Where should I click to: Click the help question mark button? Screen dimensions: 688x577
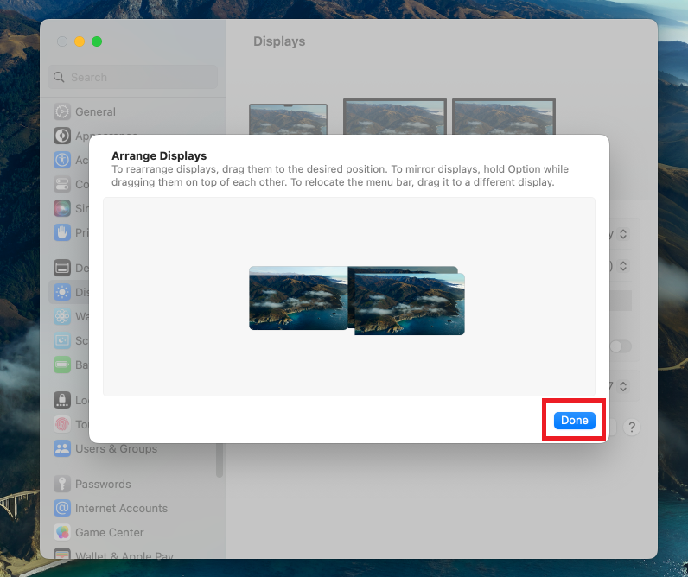click(x=632, y=427)
